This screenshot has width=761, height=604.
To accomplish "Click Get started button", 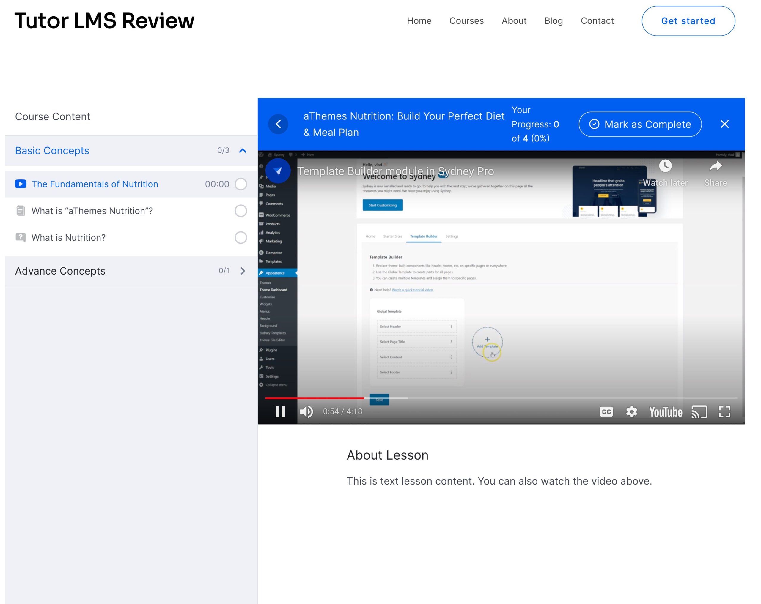I will pyautogui.click(x=688, y=21).
